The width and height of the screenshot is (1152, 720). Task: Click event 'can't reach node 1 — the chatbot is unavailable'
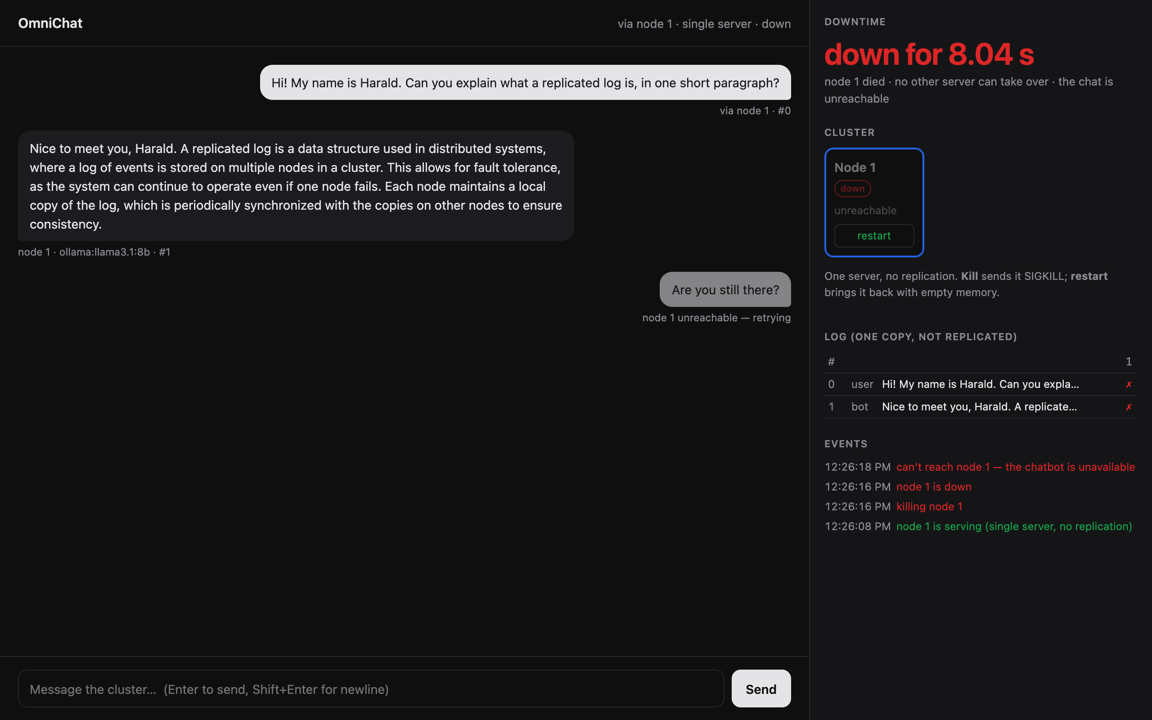[x=1015, y=467]
